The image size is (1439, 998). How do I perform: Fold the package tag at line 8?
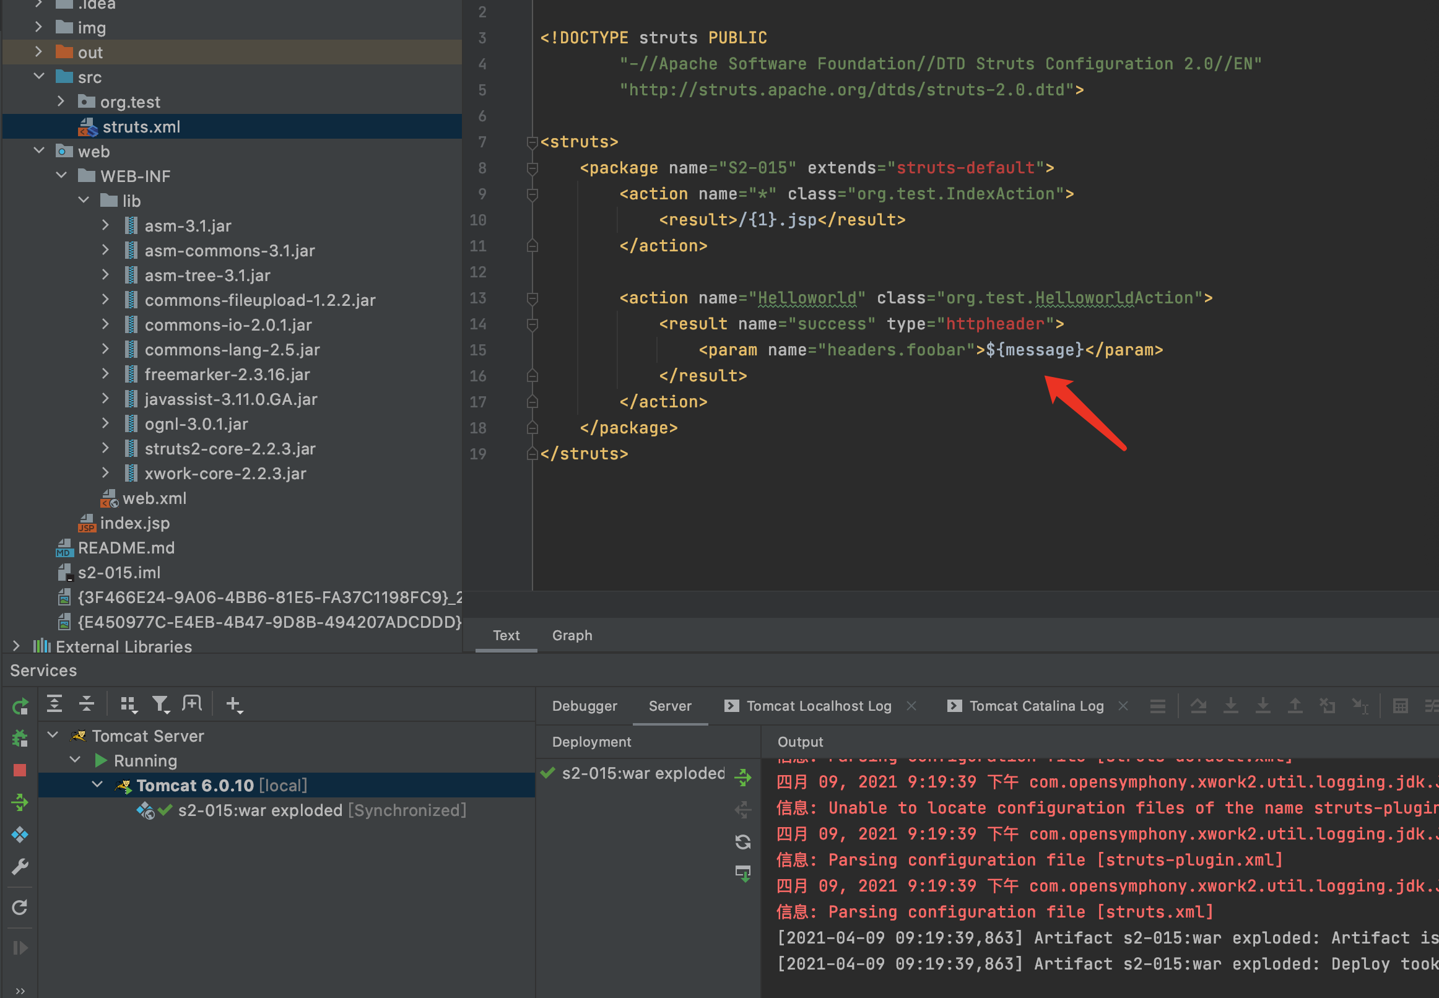(533, 168)
